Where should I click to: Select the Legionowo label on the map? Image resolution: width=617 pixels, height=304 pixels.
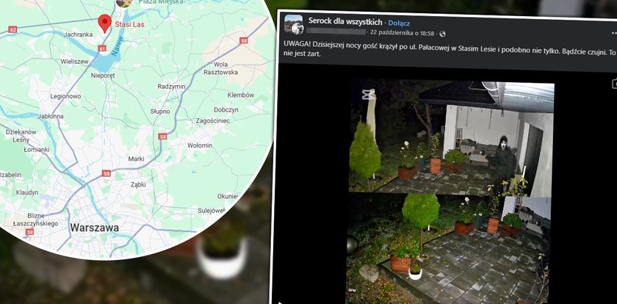click(65, 96)
